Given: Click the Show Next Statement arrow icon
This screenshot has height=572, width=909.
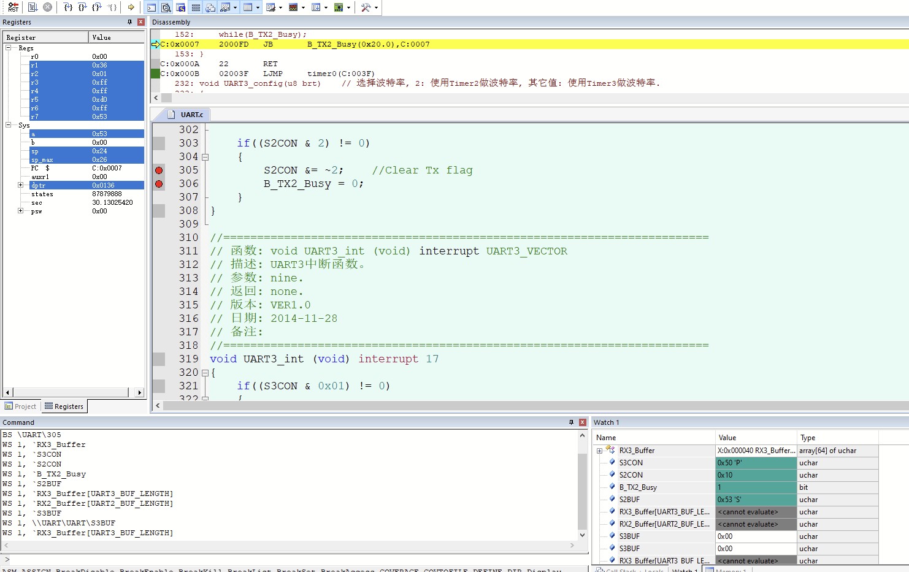Looking at the screenshot, I should [131, 7].
